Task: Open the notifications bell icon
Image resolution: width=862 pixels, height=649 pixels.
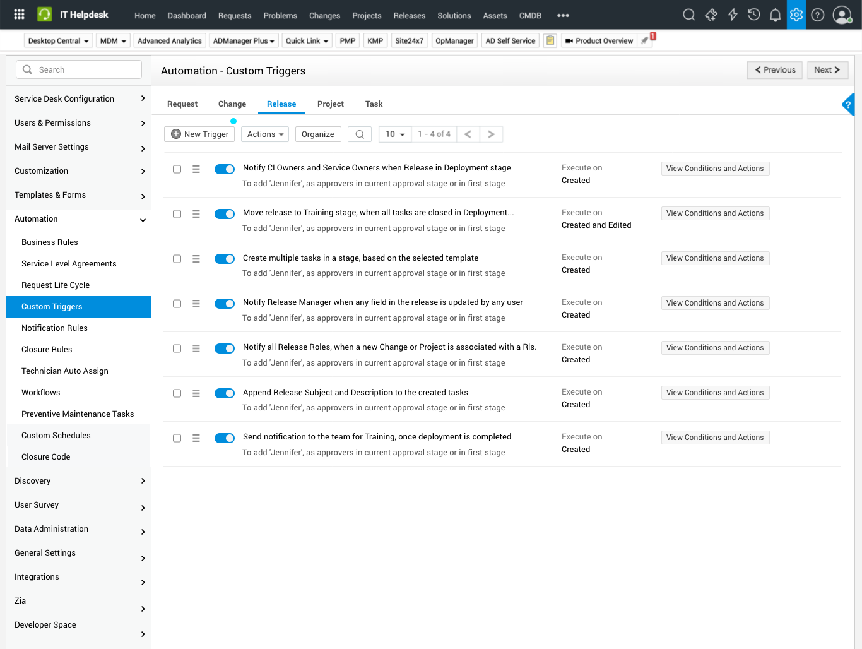Action: pos(775,14)
